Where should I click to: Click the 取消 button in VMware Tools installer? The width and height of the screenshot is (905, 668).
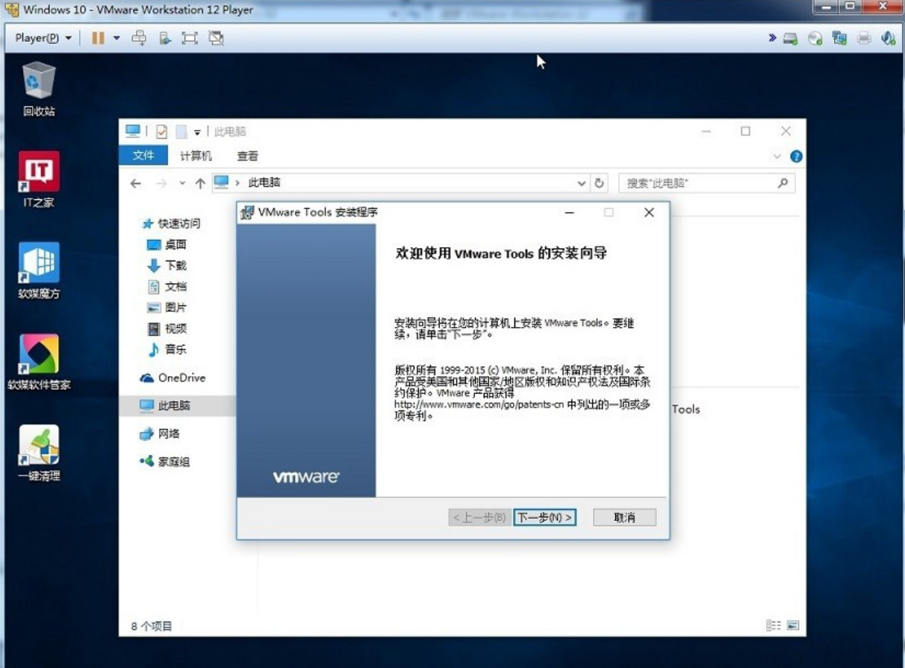[x=624, y=517]
